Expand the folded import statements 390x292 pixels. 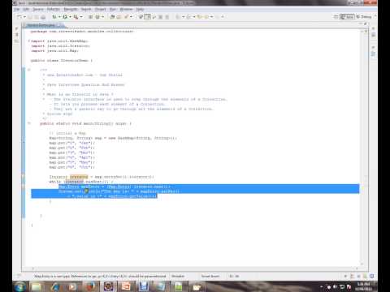28,41
